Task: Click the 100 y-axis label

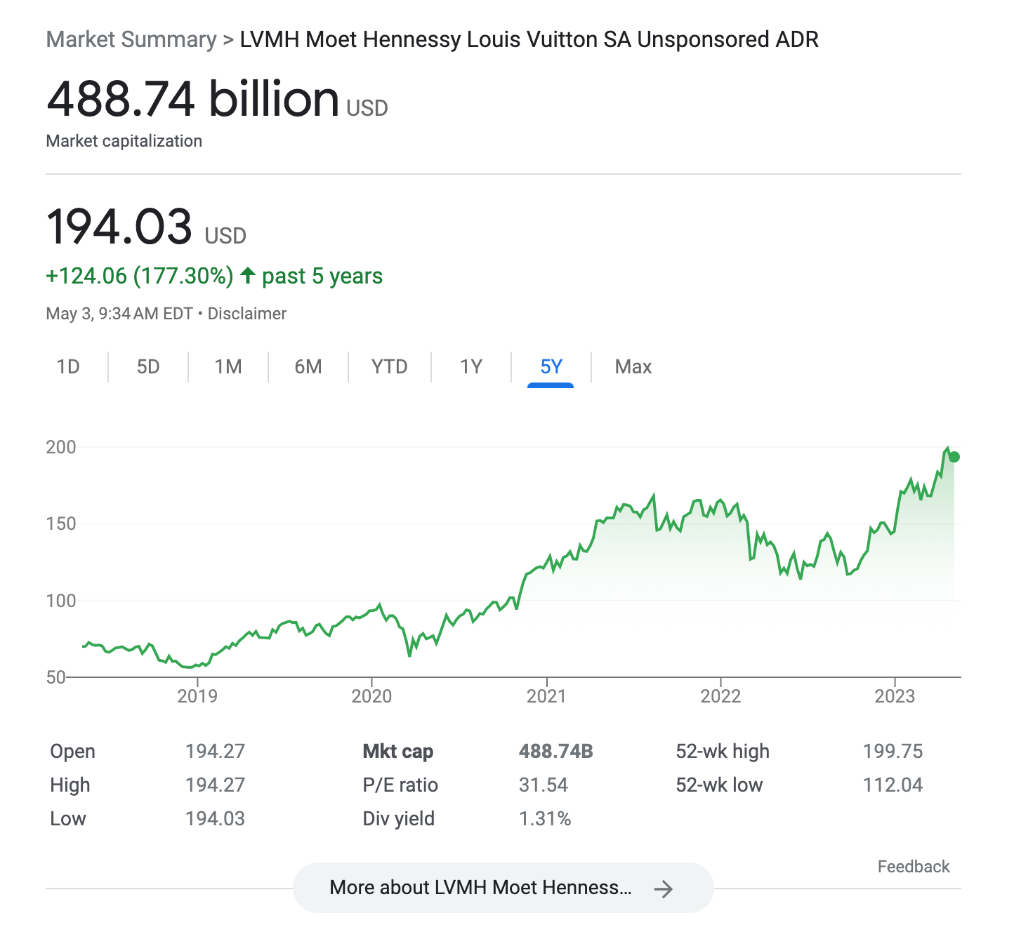Action: click(x=61, y=601)
